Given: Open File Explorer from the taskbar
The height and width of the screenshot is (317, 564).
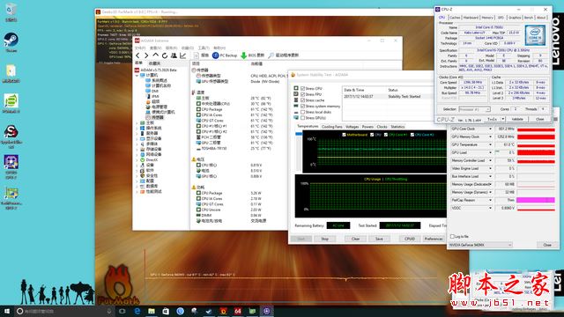Looking at the screenshot, I should [x=152, y=311].
